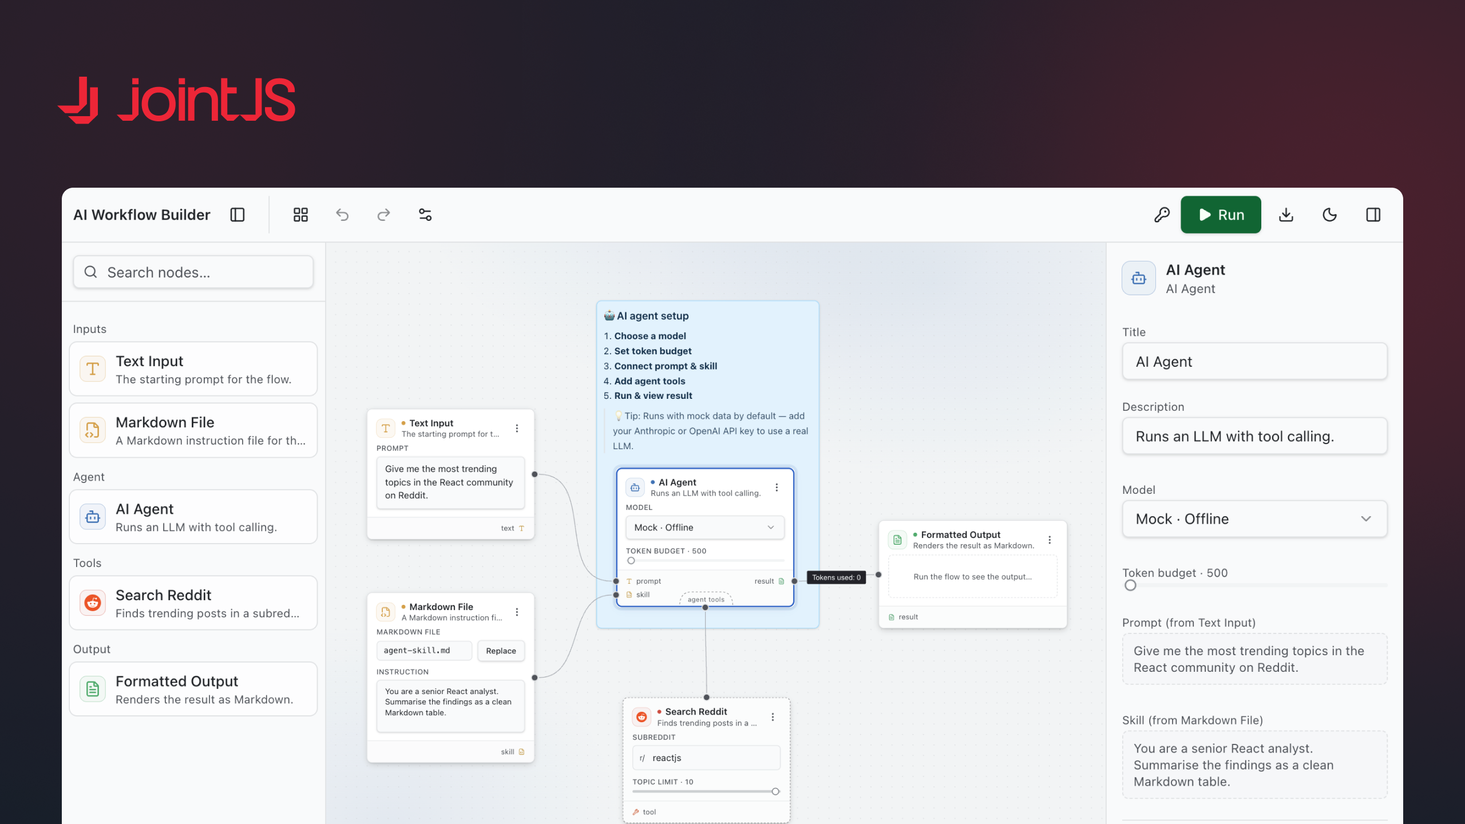
Task: Open the Formatted Output node's three-dot menu
Action: [x=1050, y=540]
